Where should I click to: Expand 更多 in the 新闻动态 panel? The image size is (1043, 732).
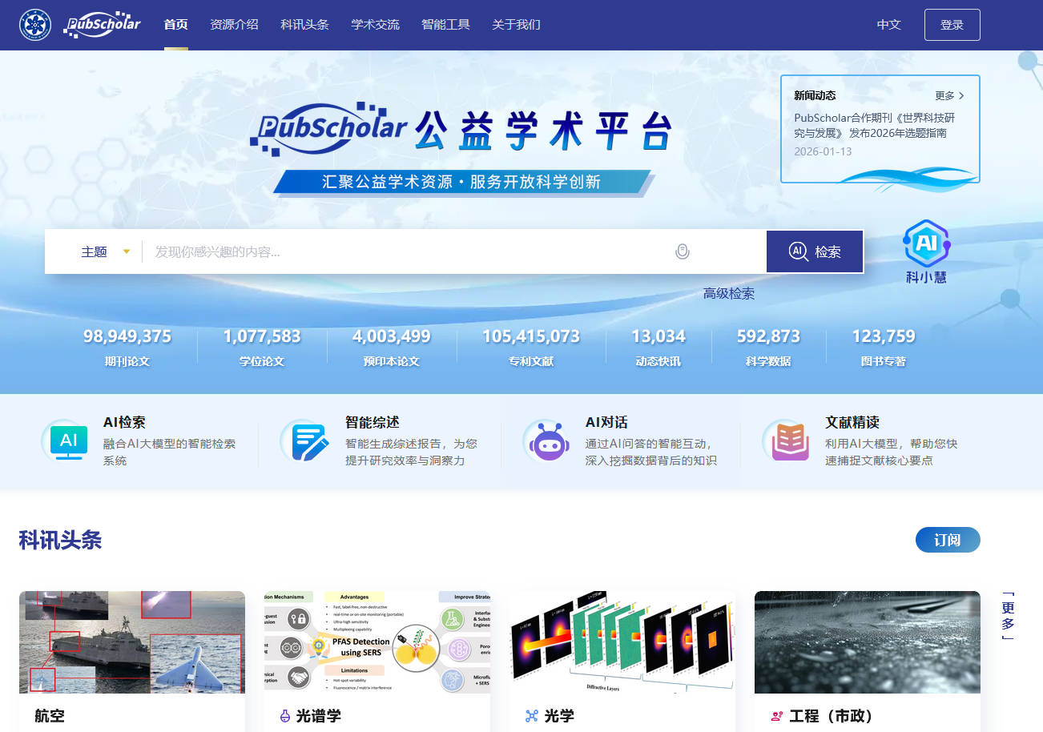click(949, 95)
